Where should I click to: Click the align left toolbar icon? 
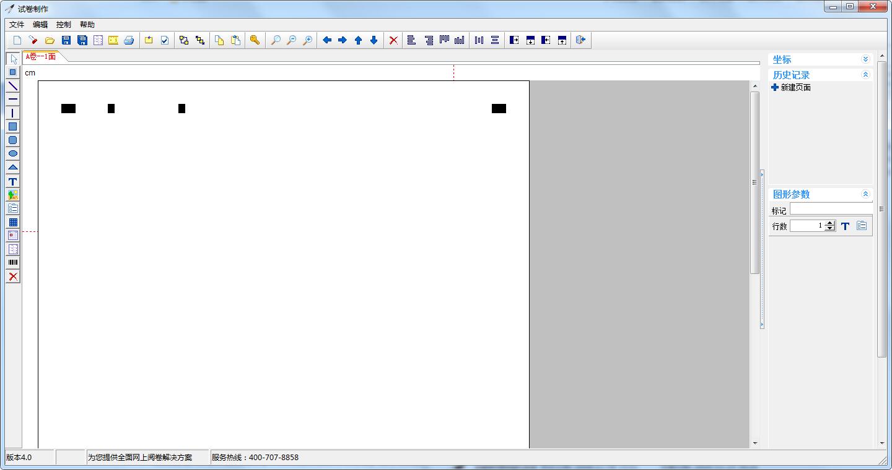(411, 40)
